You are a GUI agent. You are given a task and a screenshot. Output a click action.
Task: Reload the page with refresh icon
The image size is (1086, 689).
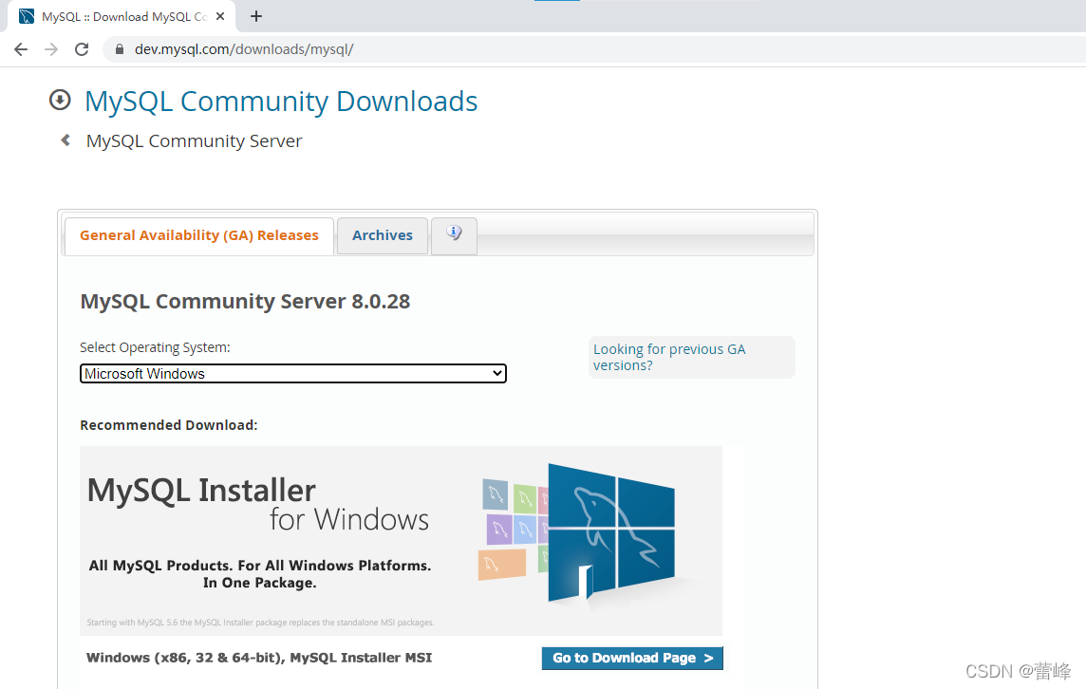pos(82,49)
